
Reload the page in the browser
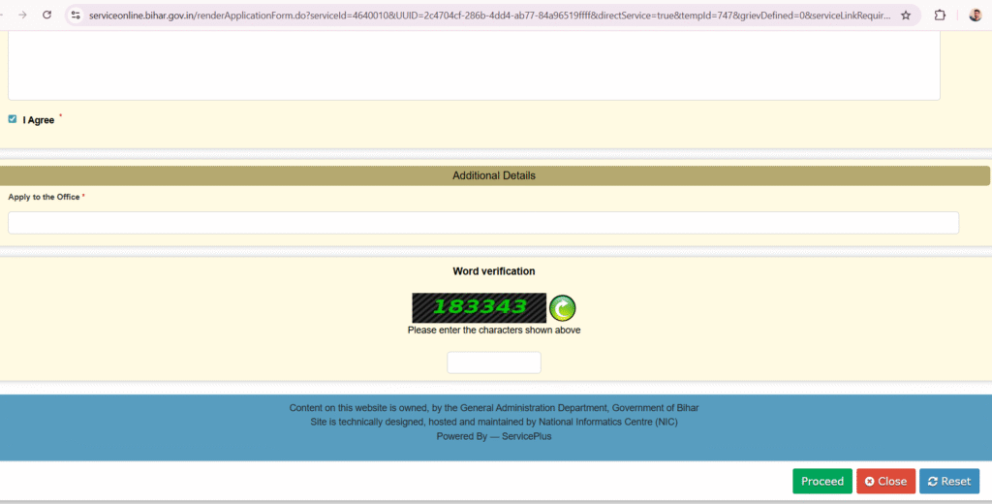pyautogui.click(x=46, y=15)
